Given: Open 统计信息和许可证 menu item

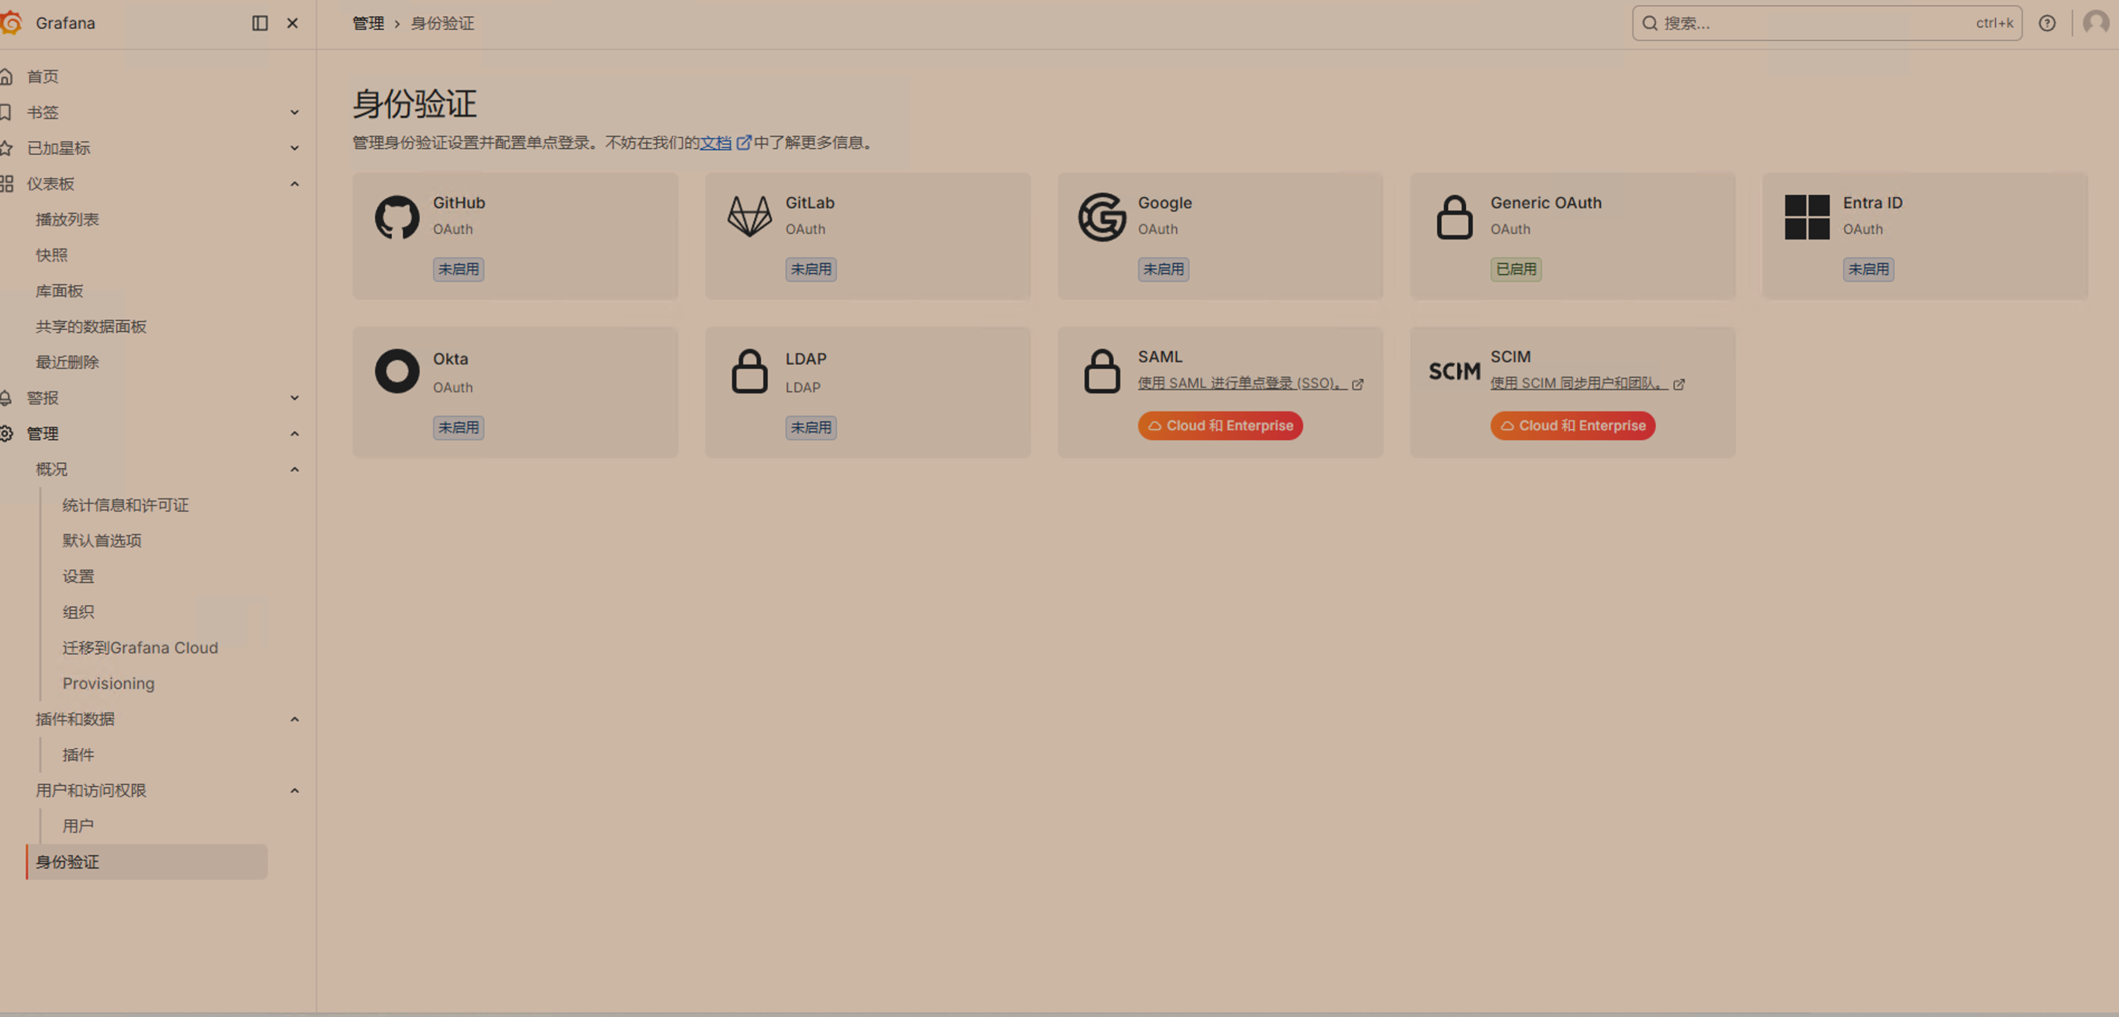Looking at the screenshot, I should 126,505.
